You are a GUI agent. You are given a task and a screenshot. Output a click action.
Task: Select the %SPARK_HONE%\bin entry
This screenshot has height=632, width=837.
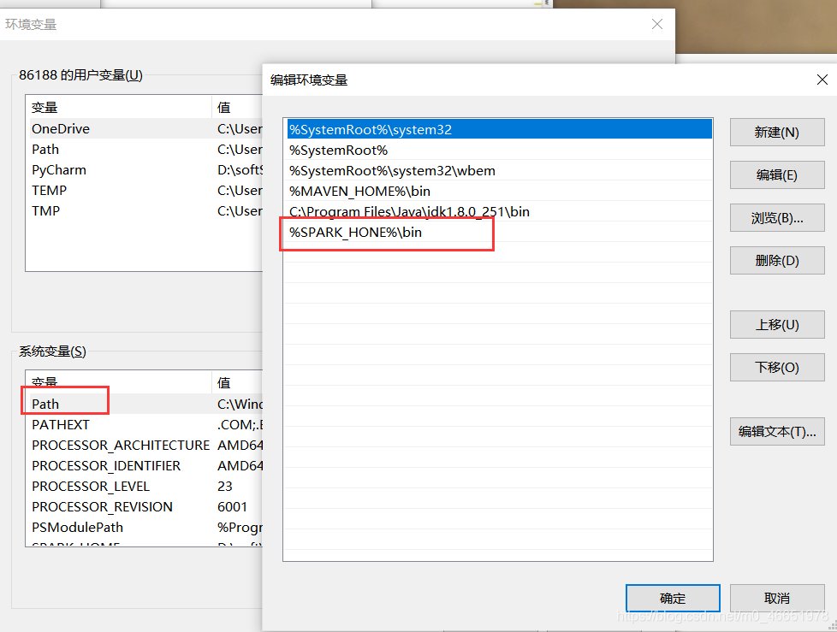[x=499, y=232]
